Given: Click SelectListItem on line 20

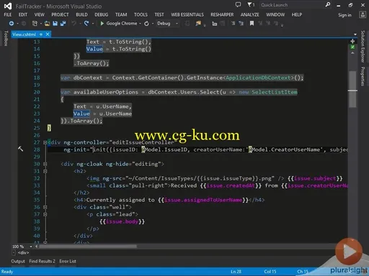Looking at the screenshot, I should click(275, 92).
